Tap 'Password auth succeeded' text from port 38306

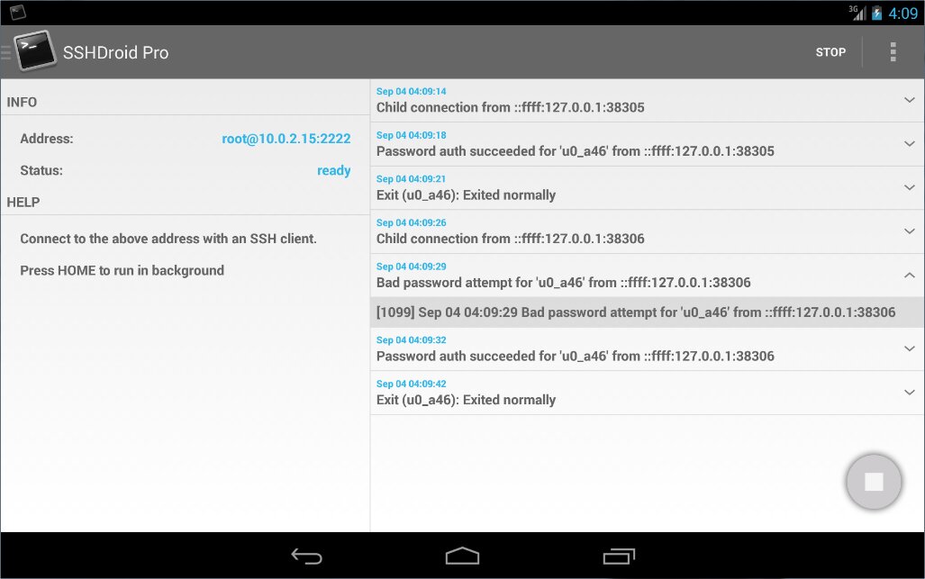576,356
